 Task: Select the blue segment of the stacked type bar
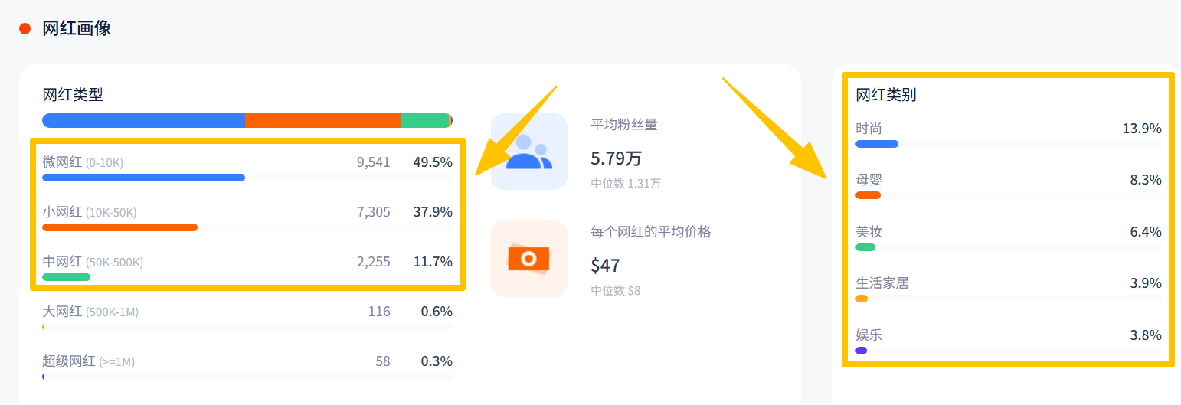click(x=143, y=120)
